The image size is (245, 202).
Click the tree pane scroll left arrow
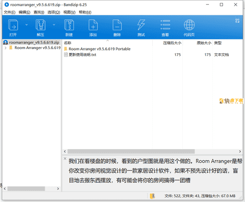pos(5,189)
